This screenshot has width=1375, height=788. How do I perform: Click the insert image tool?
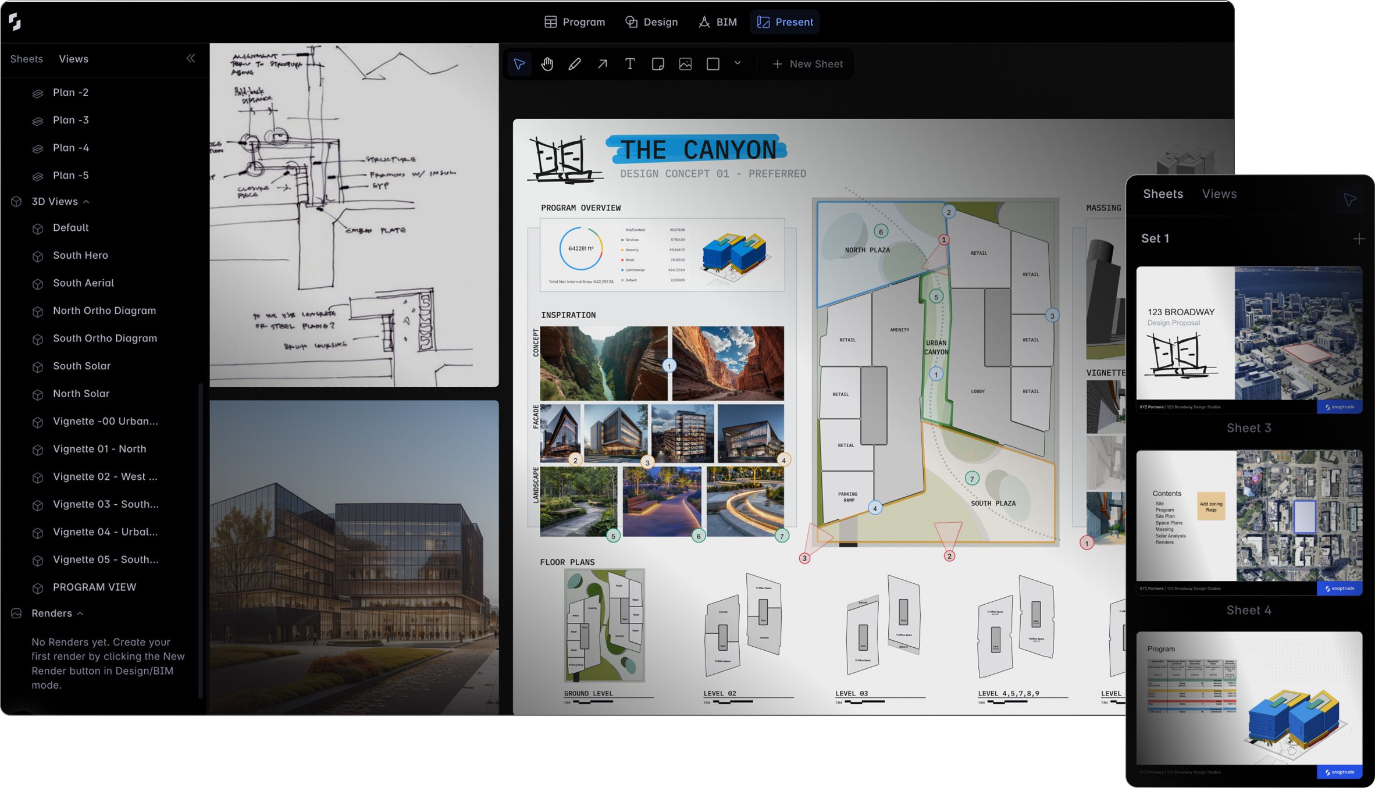click(685, 64)
